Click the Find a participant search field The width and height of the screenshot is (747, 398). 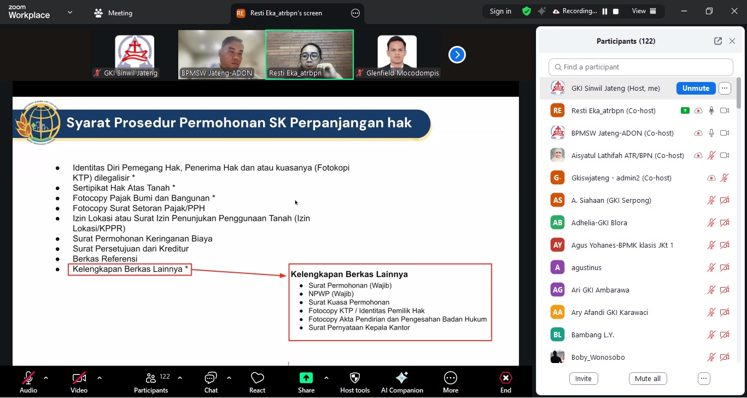(640, 67)
